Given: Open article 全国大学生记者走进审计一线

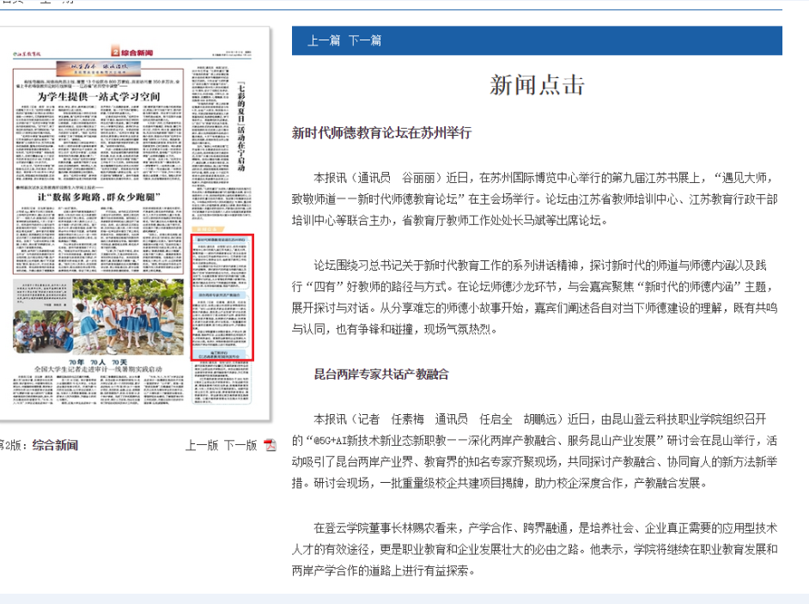Looking at the screenshot, I should tap(97, 368).
